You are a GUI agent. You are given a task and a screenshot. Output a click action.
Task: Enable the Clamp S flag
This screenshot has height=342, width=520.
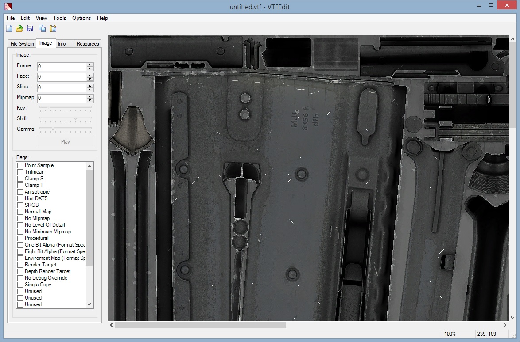pyautogui.click(x=20, y=179)
